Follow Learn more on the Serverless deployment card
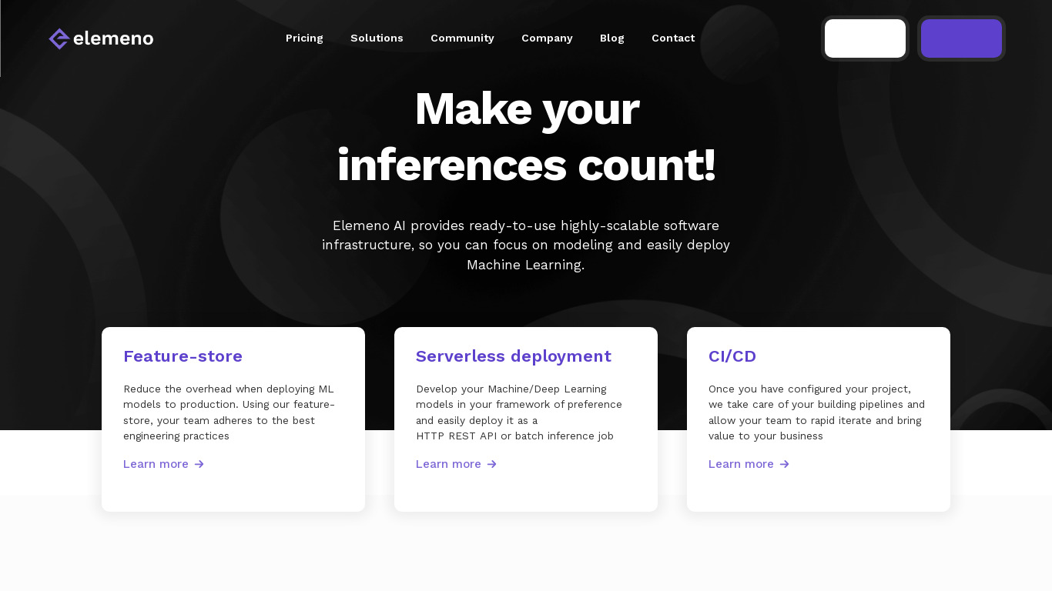Screen dimensions: 1052x591 pos(456,464)
